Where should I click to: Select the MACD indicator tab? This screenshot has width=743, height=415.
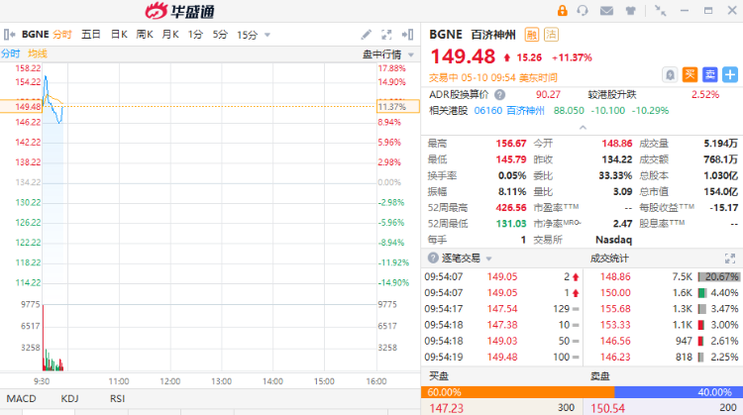pyautogui.click(x=22, y=398)
